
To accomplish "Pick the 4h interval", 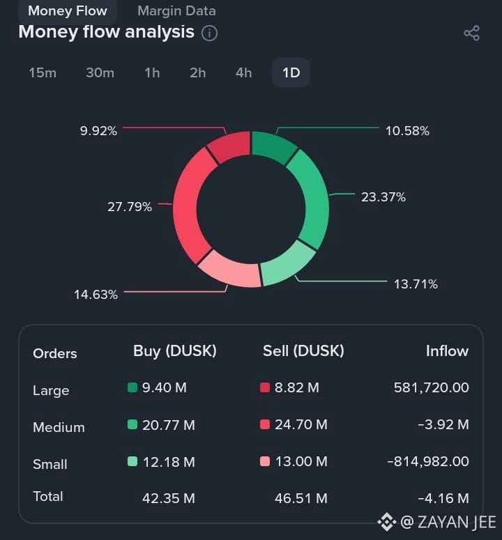I will [x=244, y=72].
